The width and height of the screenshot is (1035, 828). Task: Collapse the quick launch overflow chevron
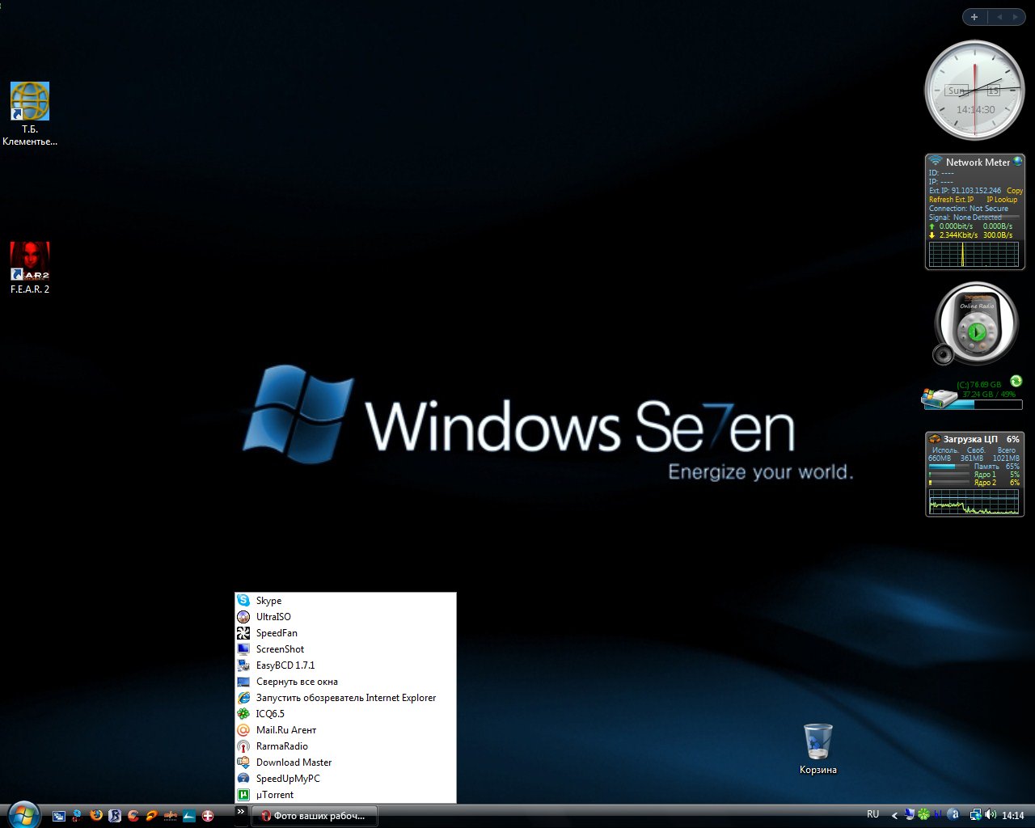pos(240,812)
